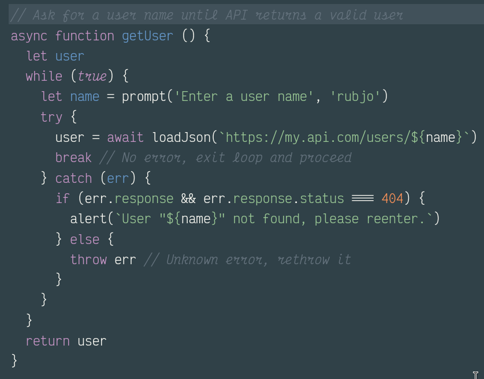Click the async keyword
484x379 pixels.
[29, 37]
